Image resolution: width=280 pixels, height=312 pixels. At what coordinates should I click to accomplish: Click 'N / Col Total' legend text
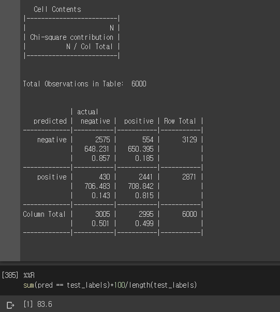[x=90, y=47]
